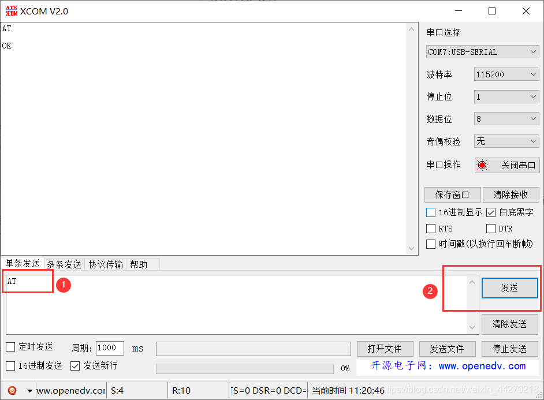
Task: Click the 当前时间 clock in status bar
Action: [x=348, y=391]
